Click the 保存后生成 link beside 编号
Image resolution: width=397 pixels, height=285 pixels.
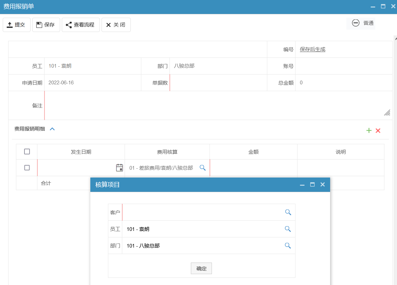pyautogui.click(x=312, y=49)
